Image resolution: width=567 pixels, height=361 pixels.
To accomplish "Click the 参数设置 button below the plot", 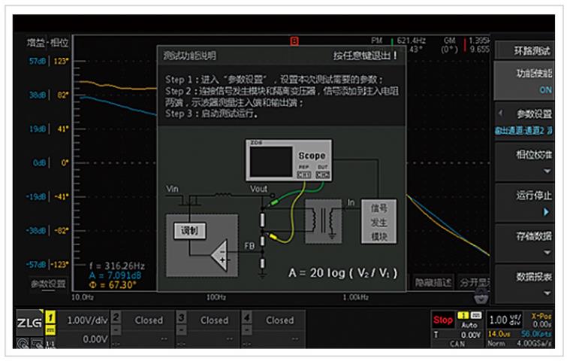I will pyautogui.click(x=49, y=284).
